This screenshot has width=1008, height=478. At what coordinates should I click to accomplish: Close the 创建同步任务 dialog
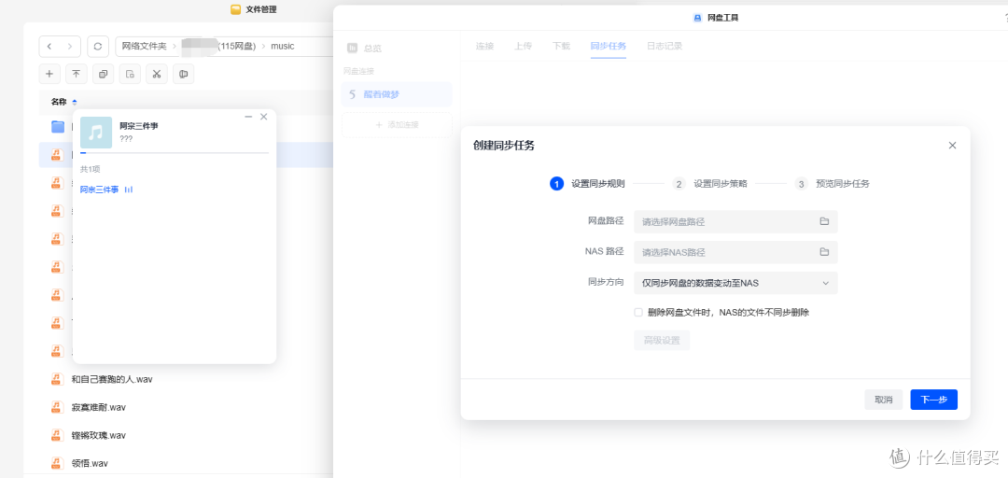[x=953, y=146]
